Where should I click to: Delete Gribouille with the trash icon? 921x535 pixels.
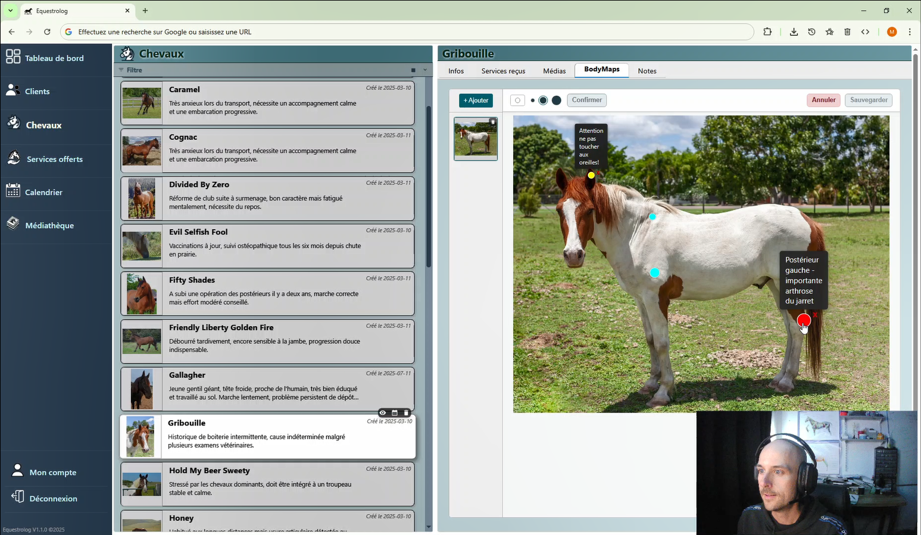coord(406,413)
